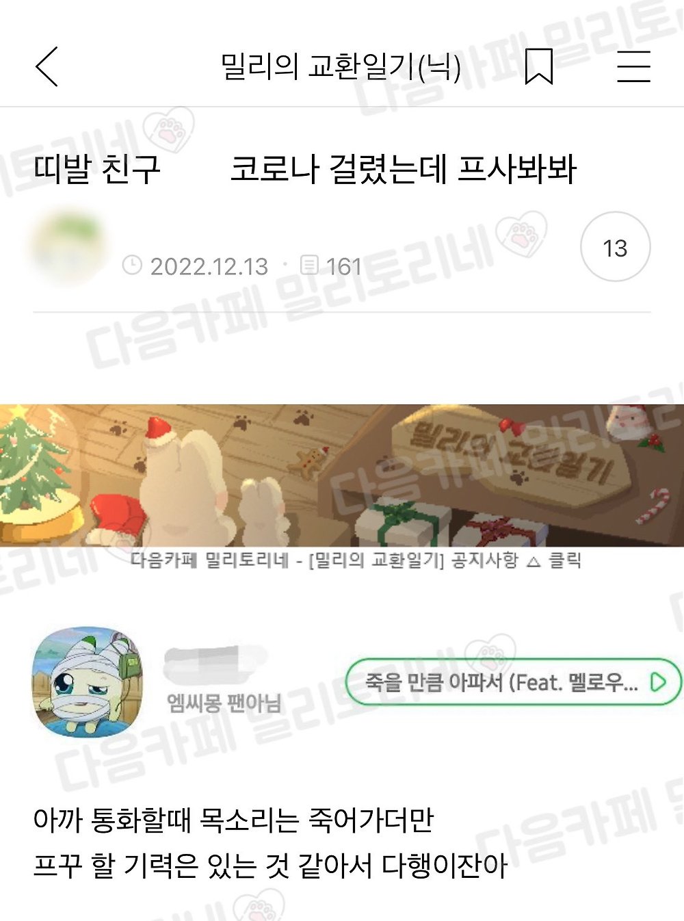Bookmark this post with the bookmark icon
Image resolution: width=684 pixels, height=921 pixels.
click(539, 66)
